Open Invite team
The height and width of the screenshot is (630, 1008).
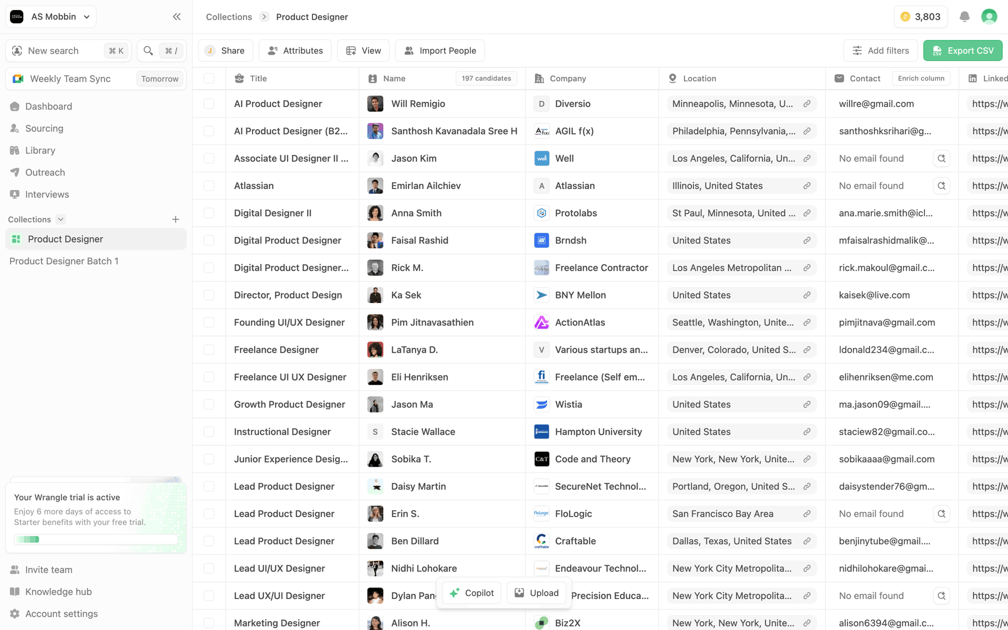click(49, 570)
